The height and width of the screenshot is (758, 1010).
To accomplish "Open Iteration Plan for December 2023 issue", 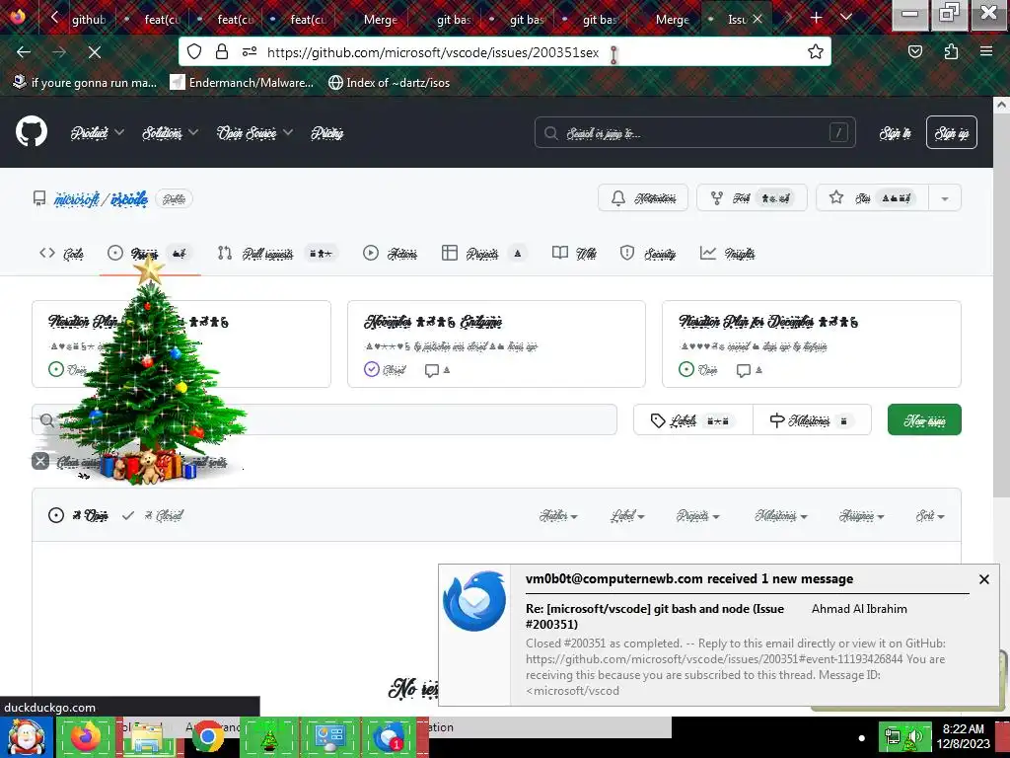I will coord(768,321).
